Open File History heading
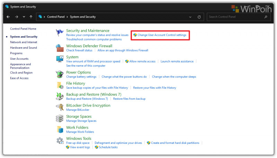Viewport: 277px width, 158px height. coord(75,83)
